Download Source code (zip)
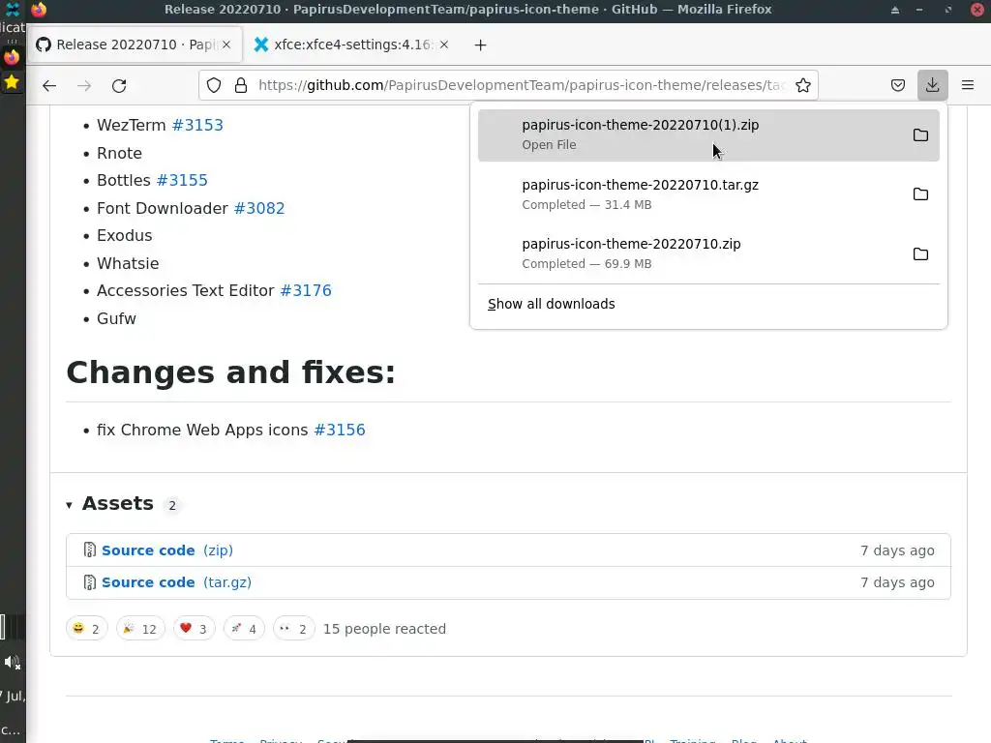 [x=167, y=550]
